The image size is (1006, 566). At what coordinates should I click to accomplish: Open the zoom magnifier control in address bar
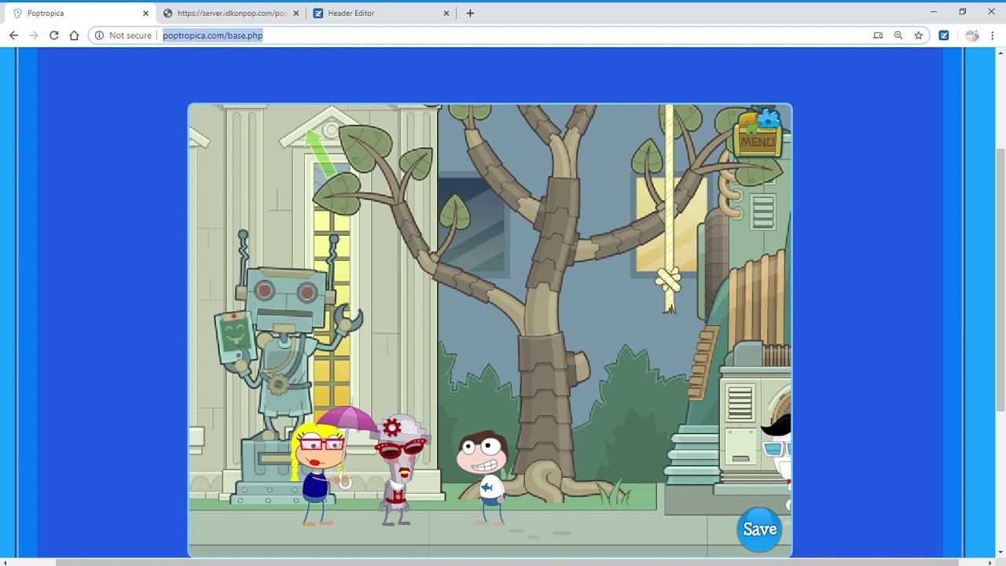[898, 35]
